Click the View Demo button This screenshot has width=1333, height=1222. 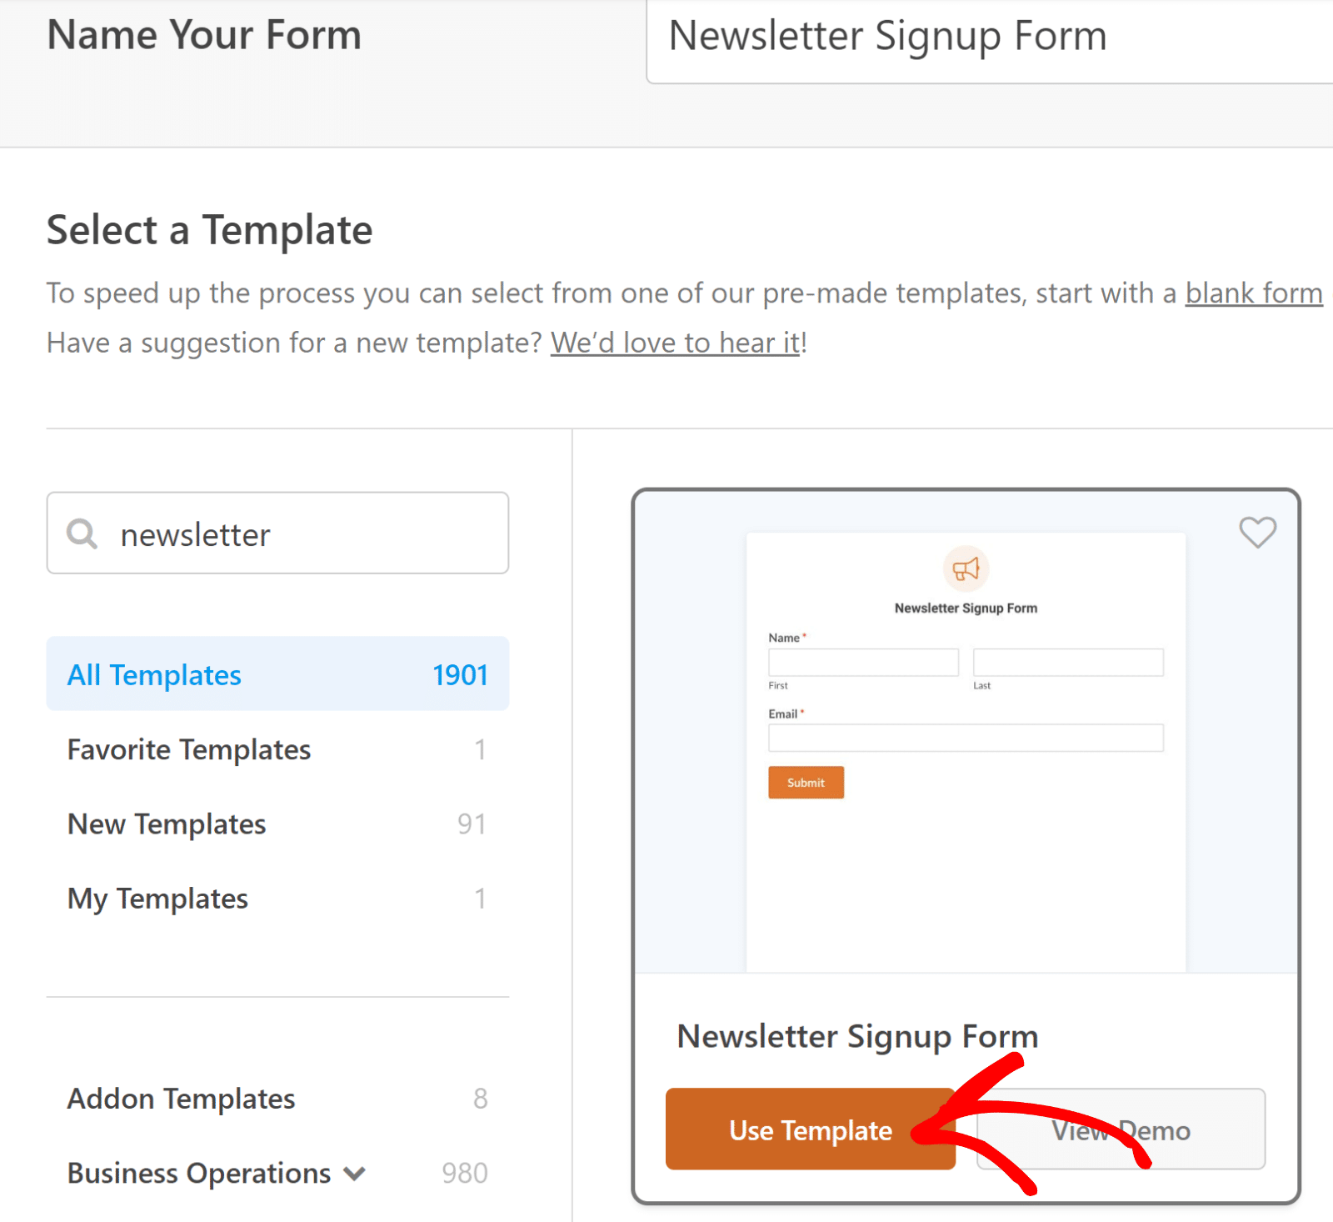[1121, 1129]
